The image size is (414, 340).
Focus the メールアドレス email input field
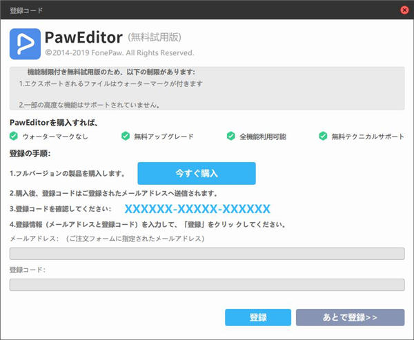[207, 254]
